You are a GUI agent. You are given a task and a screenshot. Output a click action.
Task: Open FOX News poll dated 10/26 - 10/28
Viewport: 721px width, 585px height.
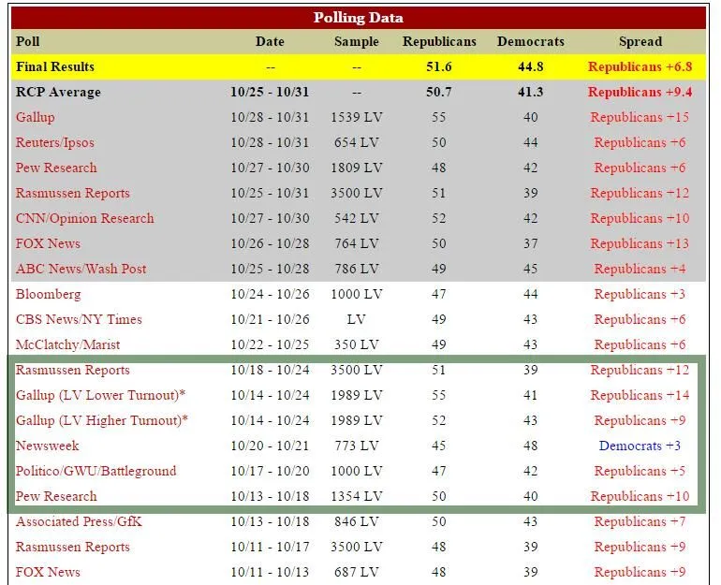[x=48, y=243]
